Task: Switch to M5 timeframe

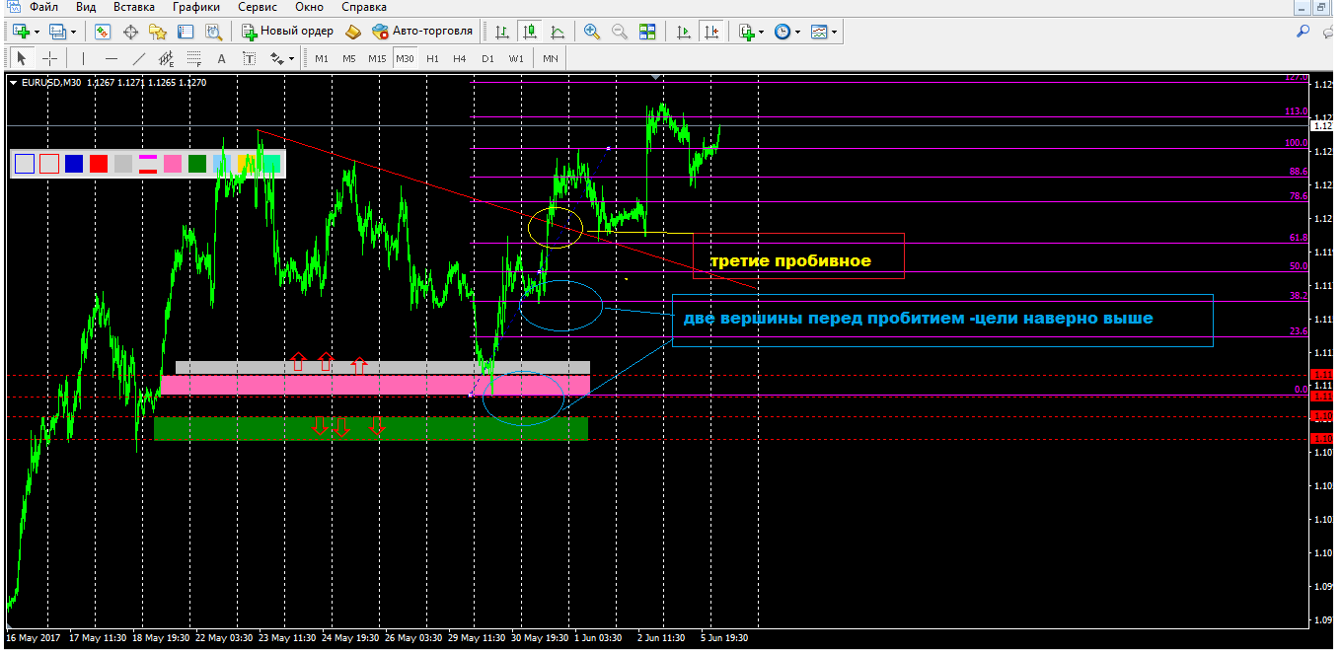Action: [349, 58]
